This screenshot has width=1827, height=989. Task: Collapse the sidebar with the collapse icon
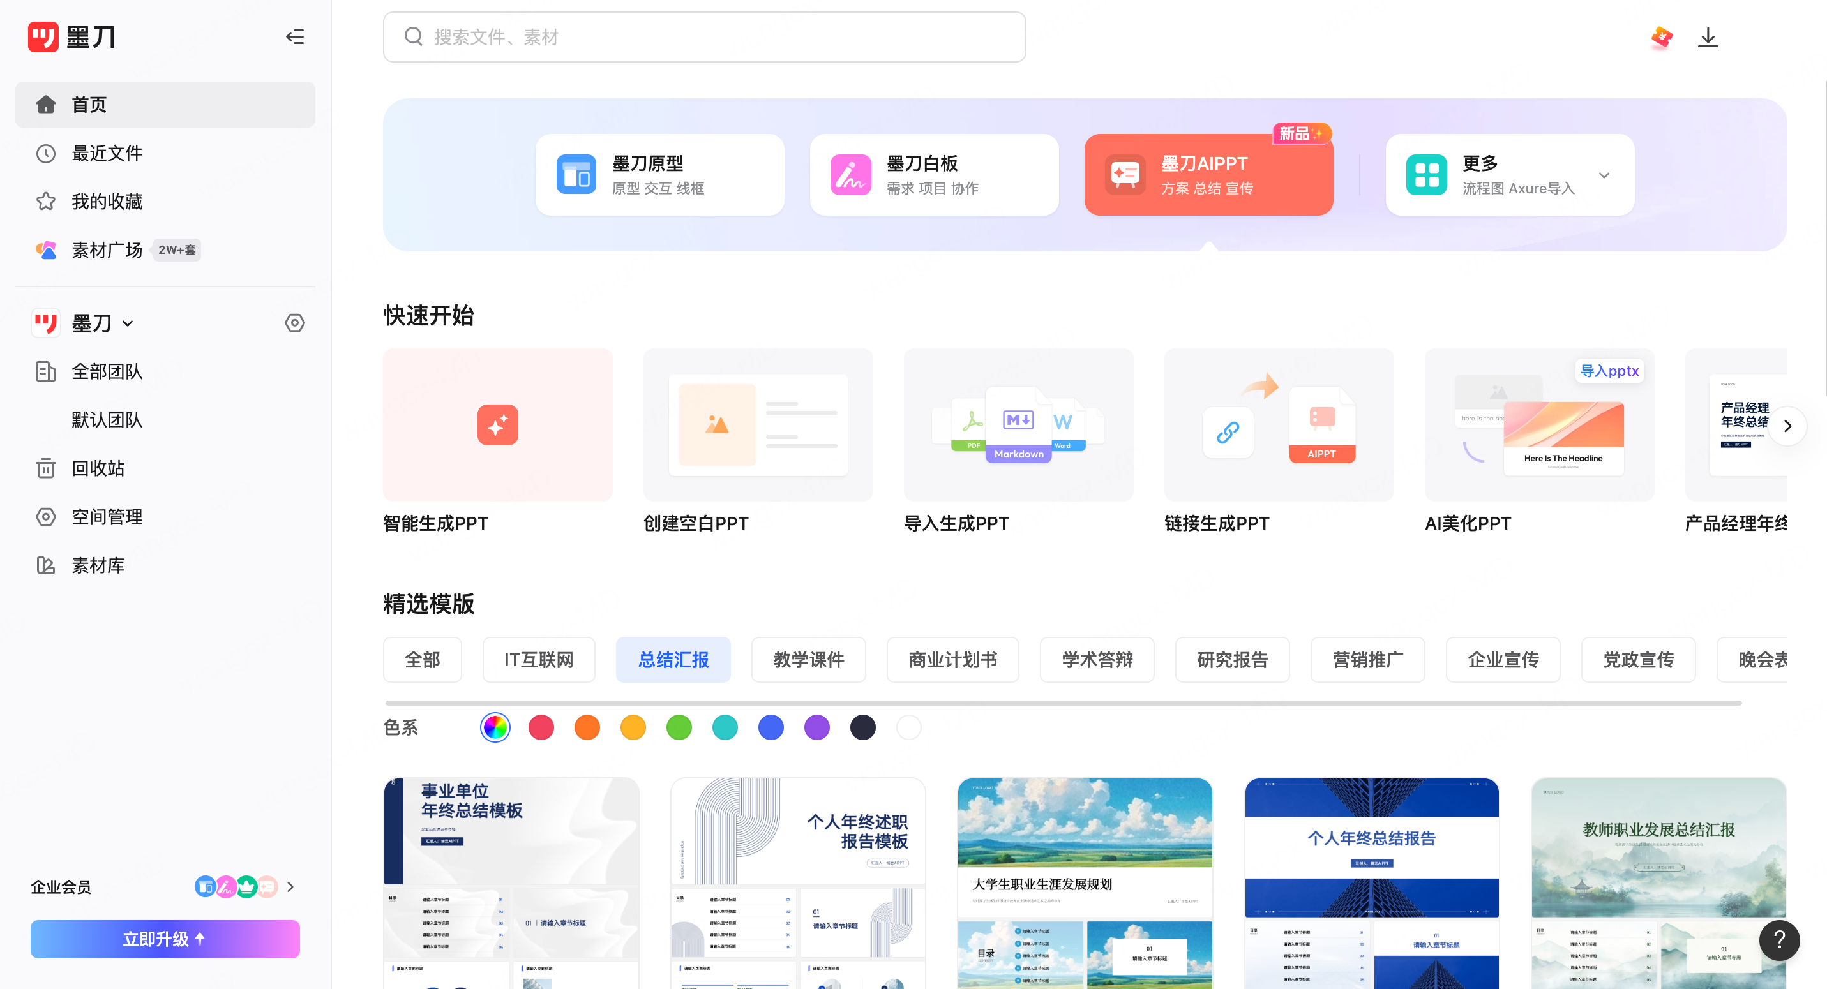coord(295,37)
